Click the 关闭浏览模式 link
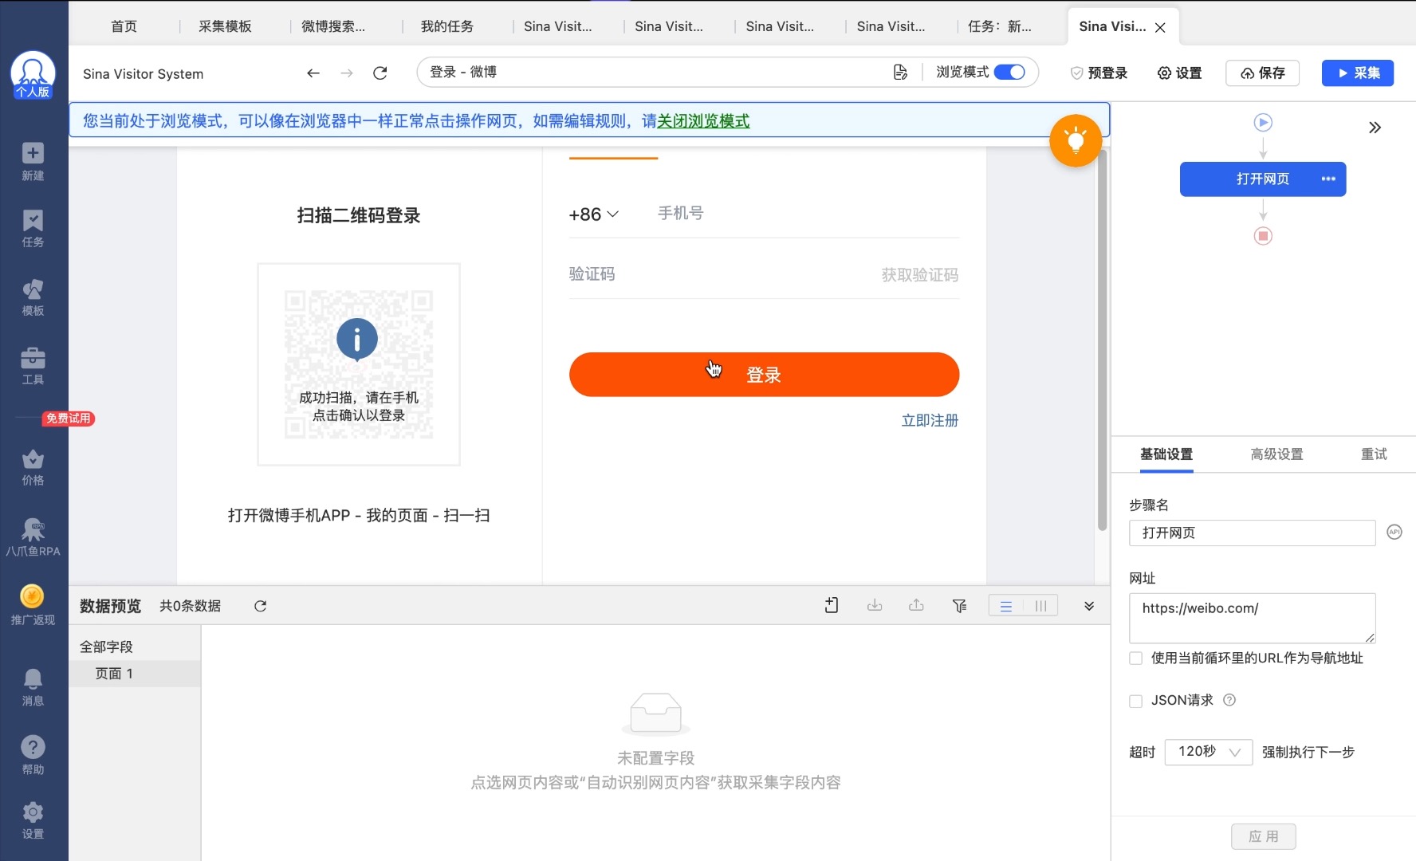Screen dimensions: 1416x861 (x=703, y=121)
